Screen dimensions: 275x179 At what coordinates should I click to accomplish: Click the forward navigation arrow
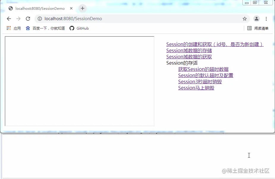pyautogui.click(x=18, y=18)
